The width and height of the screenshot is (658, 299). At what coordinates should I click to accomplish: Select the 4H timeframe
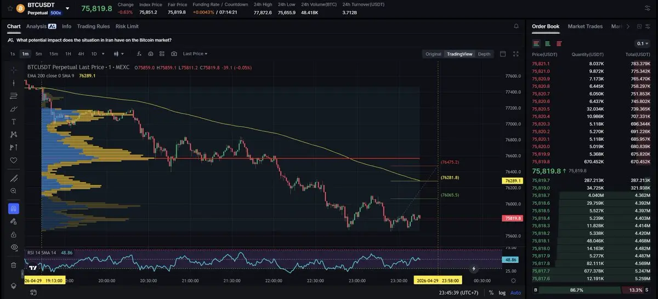tap(81, 54)
